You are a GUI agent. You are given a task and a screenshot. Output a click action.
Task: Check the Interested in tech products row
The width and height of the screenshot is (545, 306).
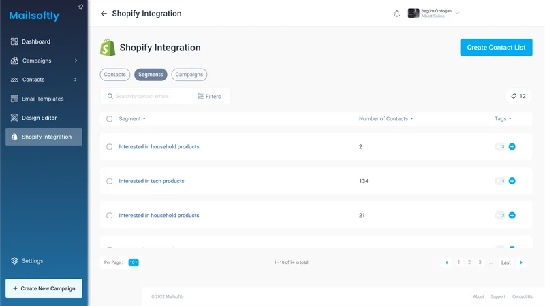click(110, 181)
